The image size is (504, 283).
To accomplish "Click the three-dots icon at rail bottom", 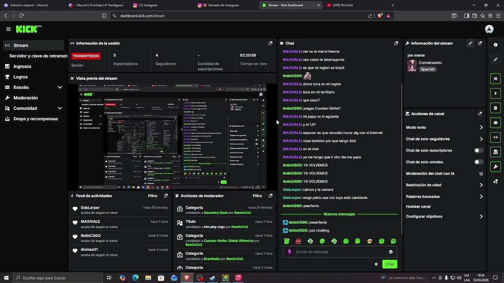I will [495, 181].
